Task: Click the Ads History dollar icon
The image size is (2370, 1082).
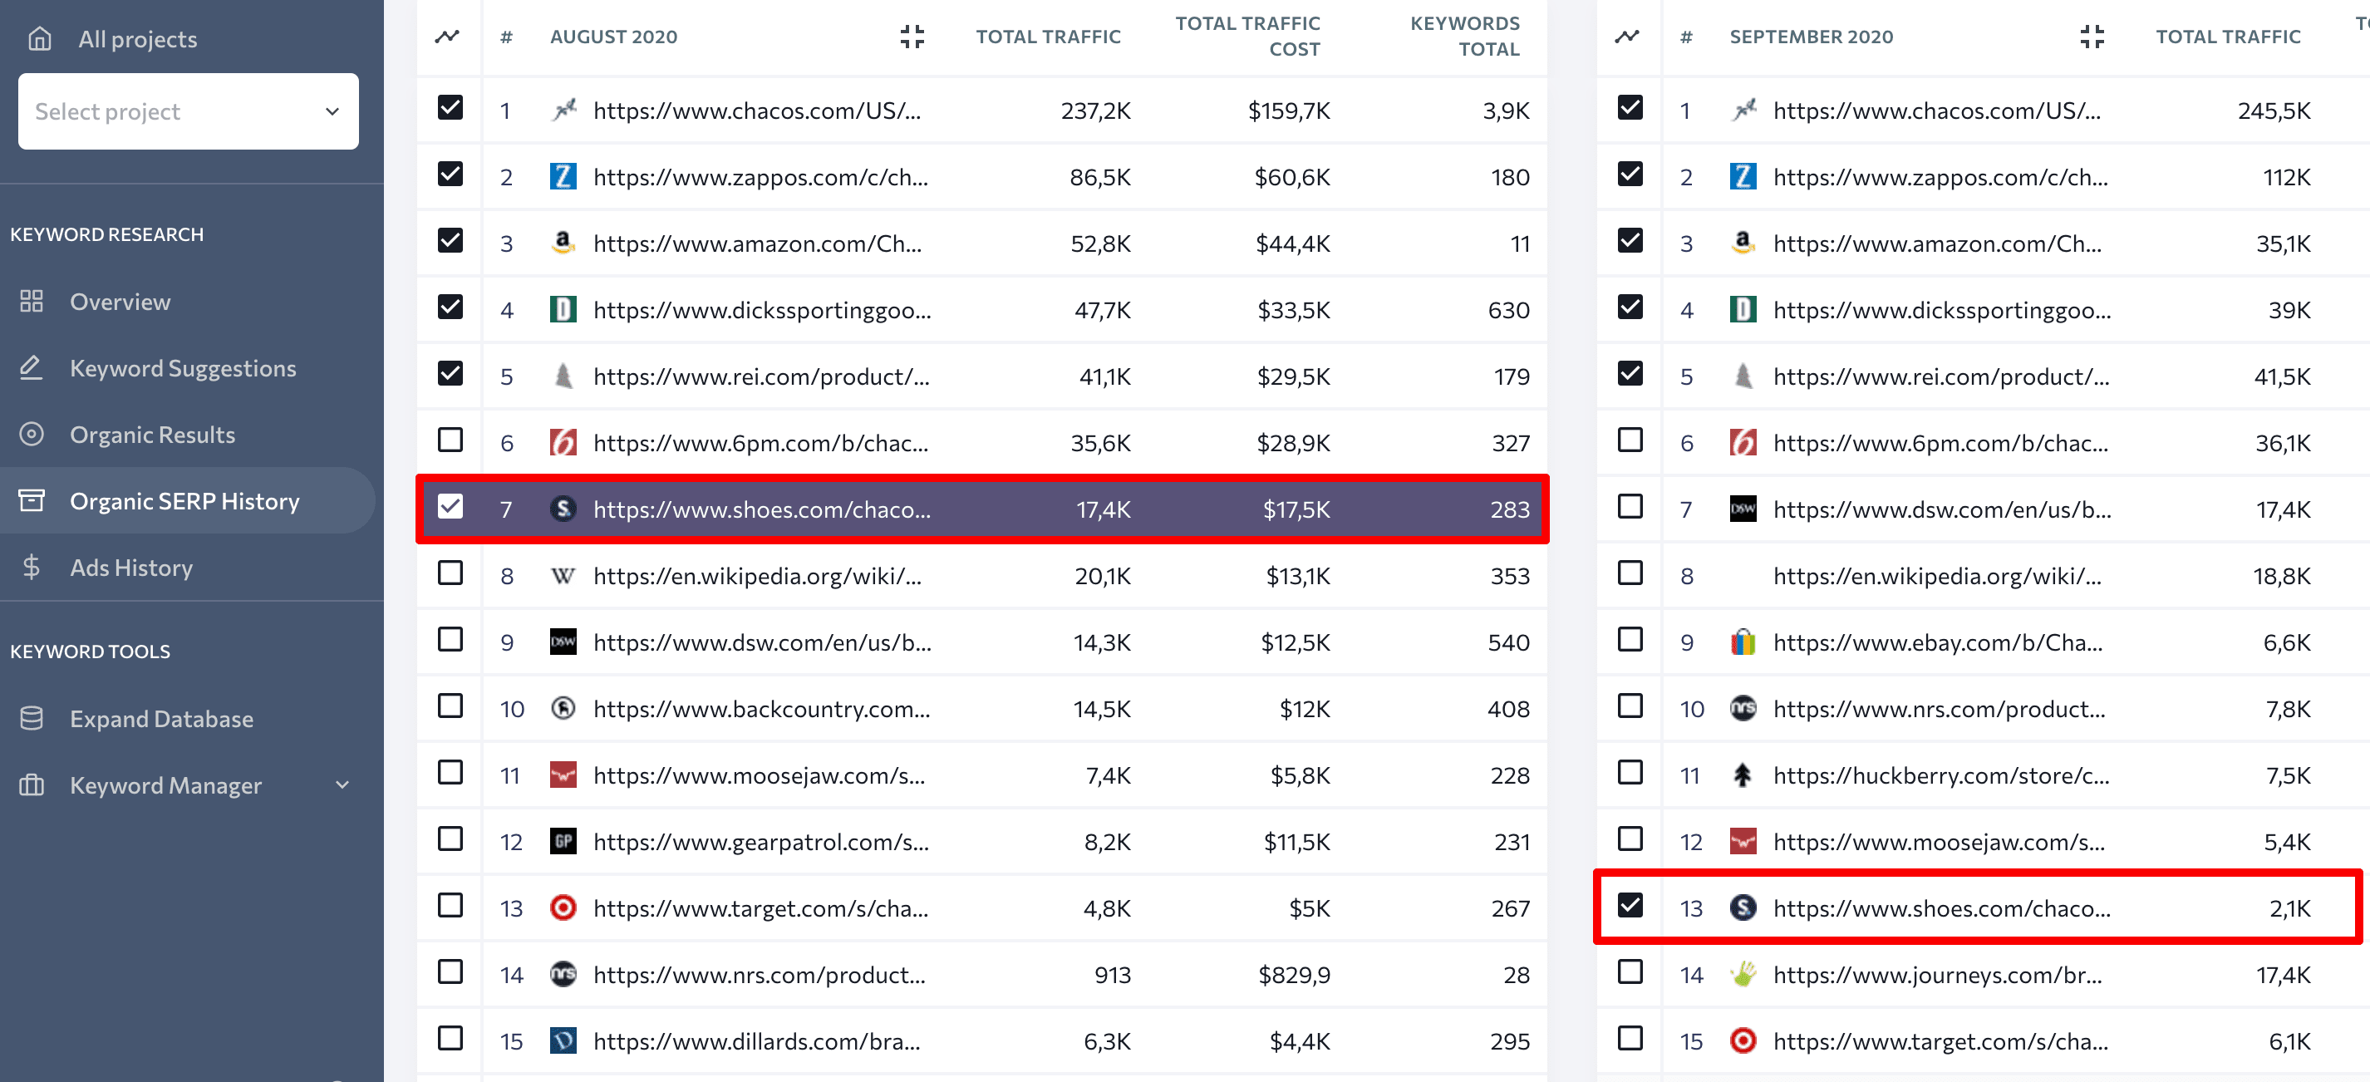Action: pos(32,567)
